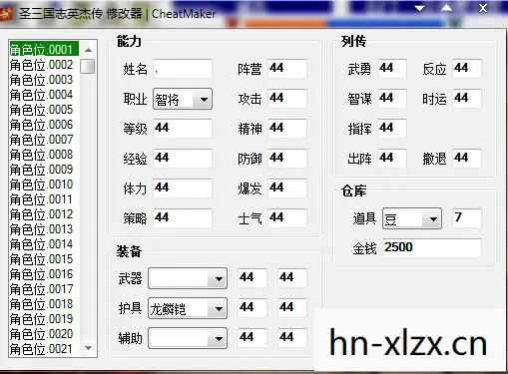The image size is (508, 374).
Task: Click the 姓名 name input field
Action: click(x=183, y=69)
